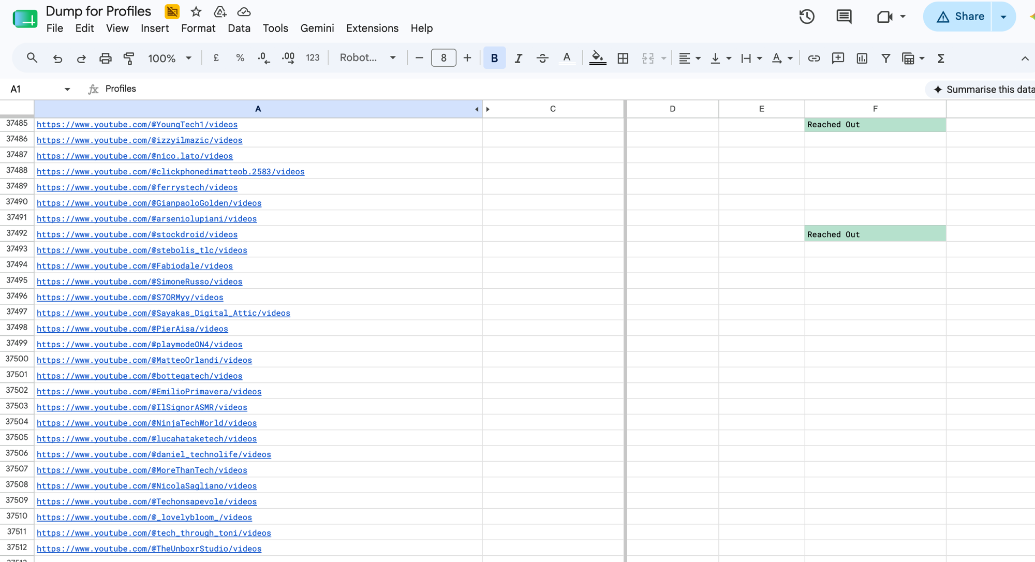
Task: Open the fill colour picker
Action: (x=598, y=58)
